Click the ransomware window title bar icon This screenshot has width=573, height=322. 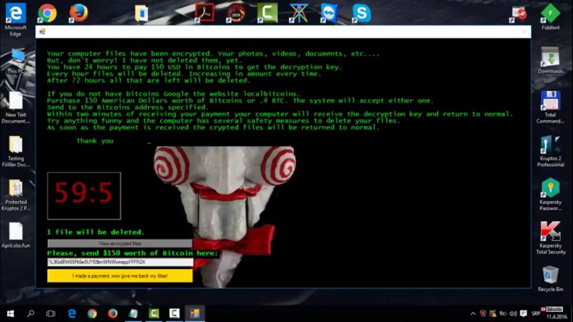[42, 31]
